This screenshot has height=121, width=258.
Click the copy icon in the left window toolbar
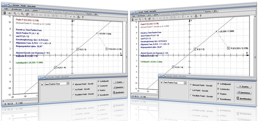[66, 16]
